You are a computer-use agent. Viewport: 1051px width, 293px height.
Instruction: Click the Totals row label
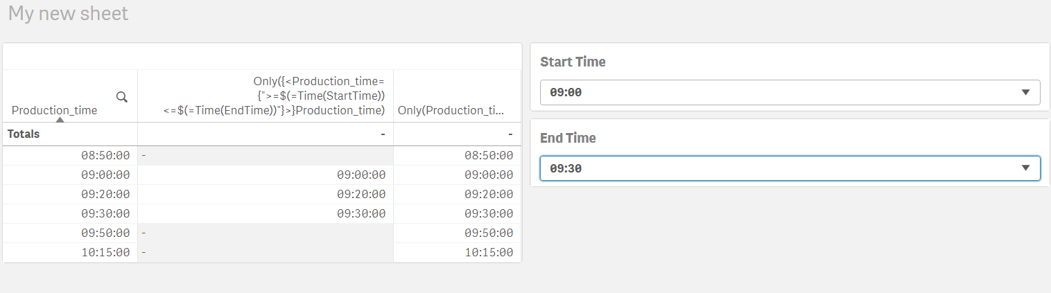(x=24, y=134)
